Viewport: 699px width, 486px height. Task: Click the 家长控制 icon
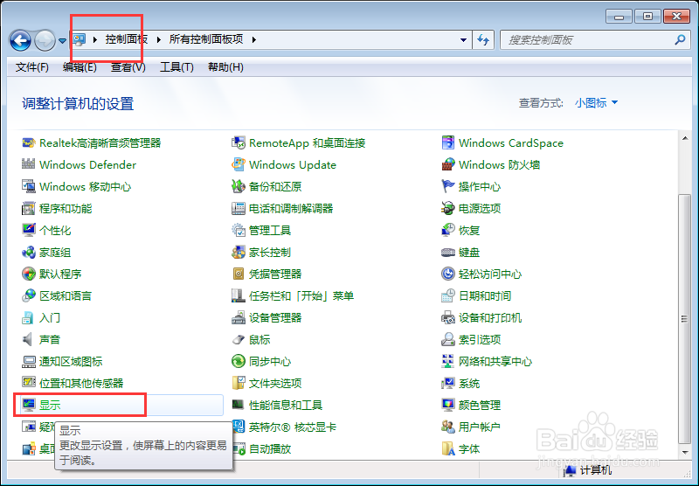point(239,253)
